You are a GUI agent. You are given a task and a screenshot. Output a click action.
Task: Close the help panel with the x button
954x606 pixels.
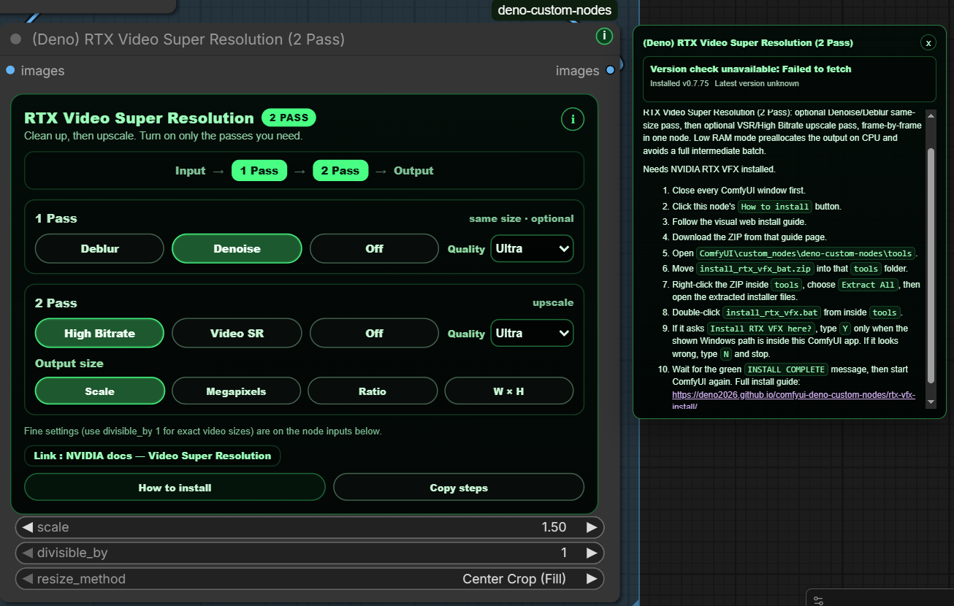click(928, 43)
